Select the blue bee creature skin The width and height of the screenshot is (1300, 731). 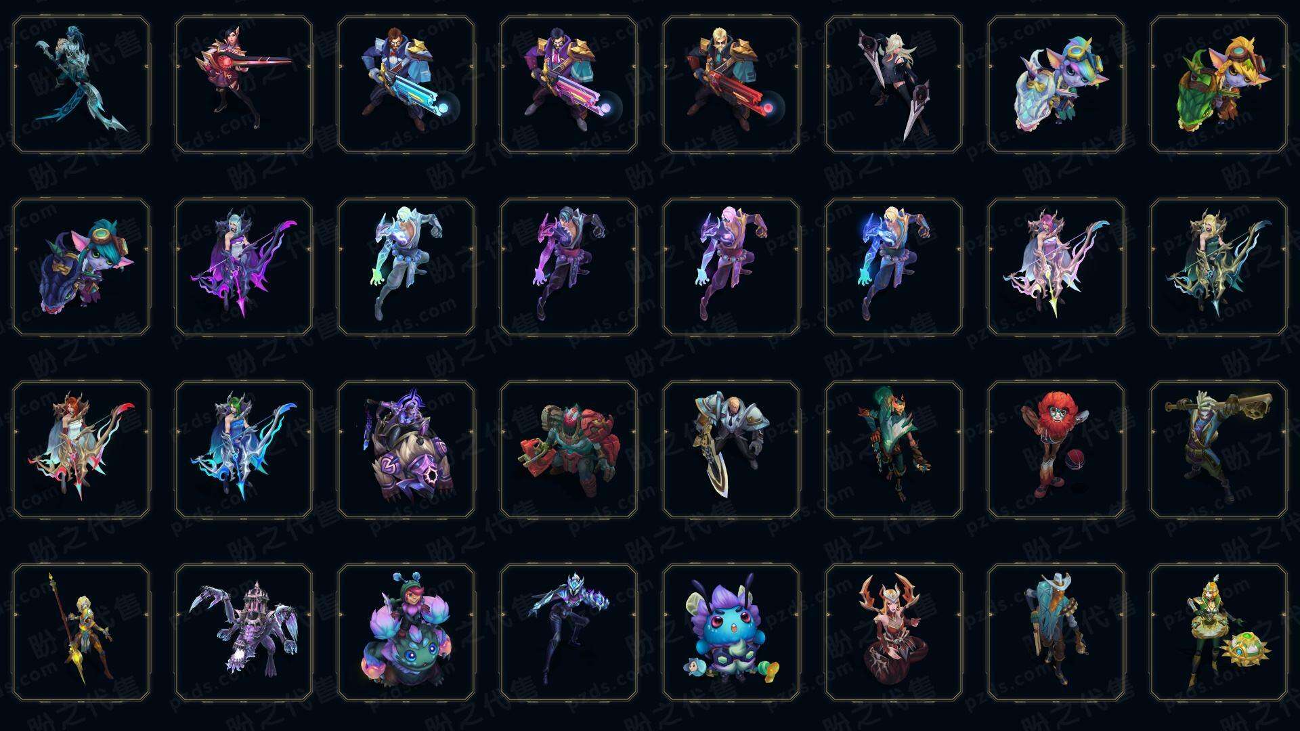pos(731,632)
